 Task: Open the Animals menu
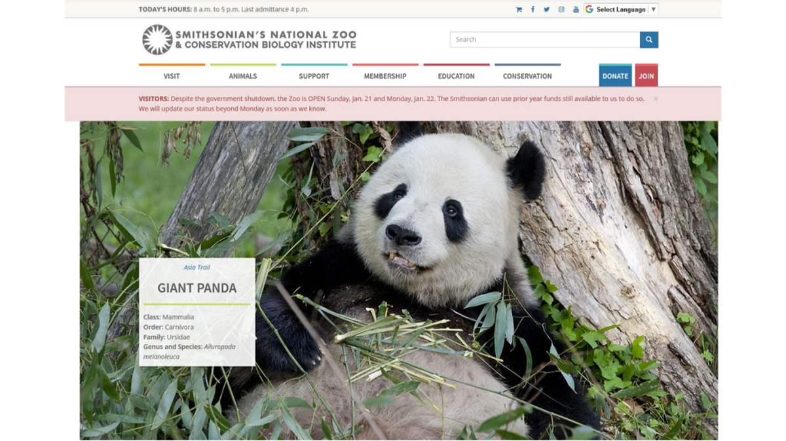[243, 76]
